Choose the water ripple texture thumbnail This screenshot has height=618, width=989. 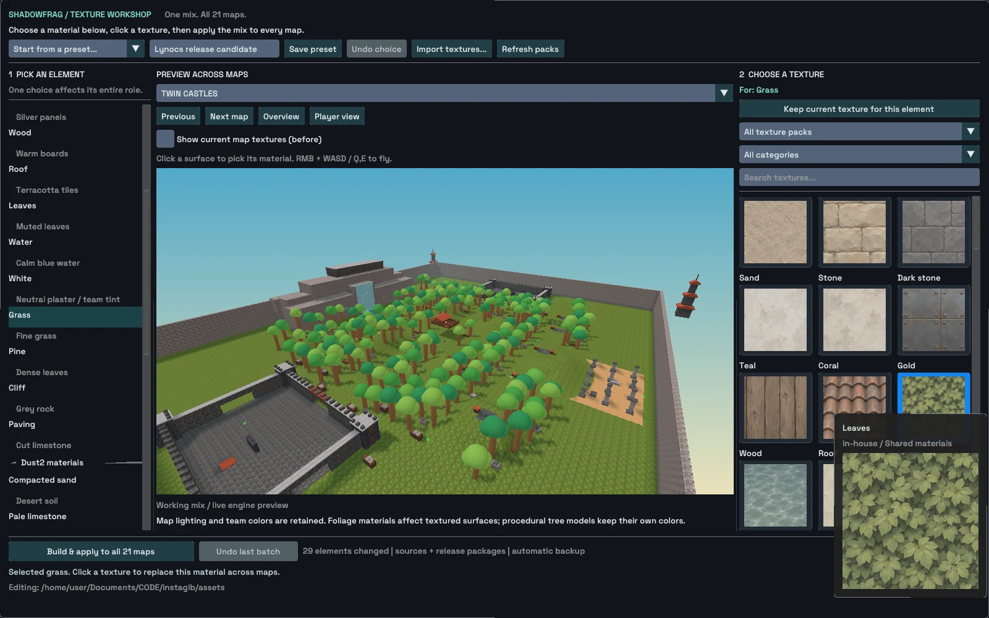tap(775, 496)
